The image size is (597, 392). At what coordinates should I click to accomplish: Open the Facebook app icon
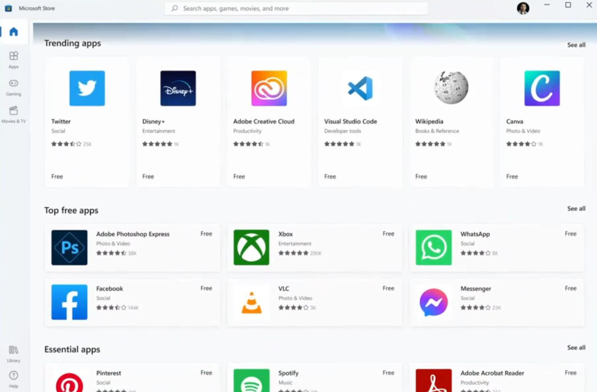click(69, 302)
